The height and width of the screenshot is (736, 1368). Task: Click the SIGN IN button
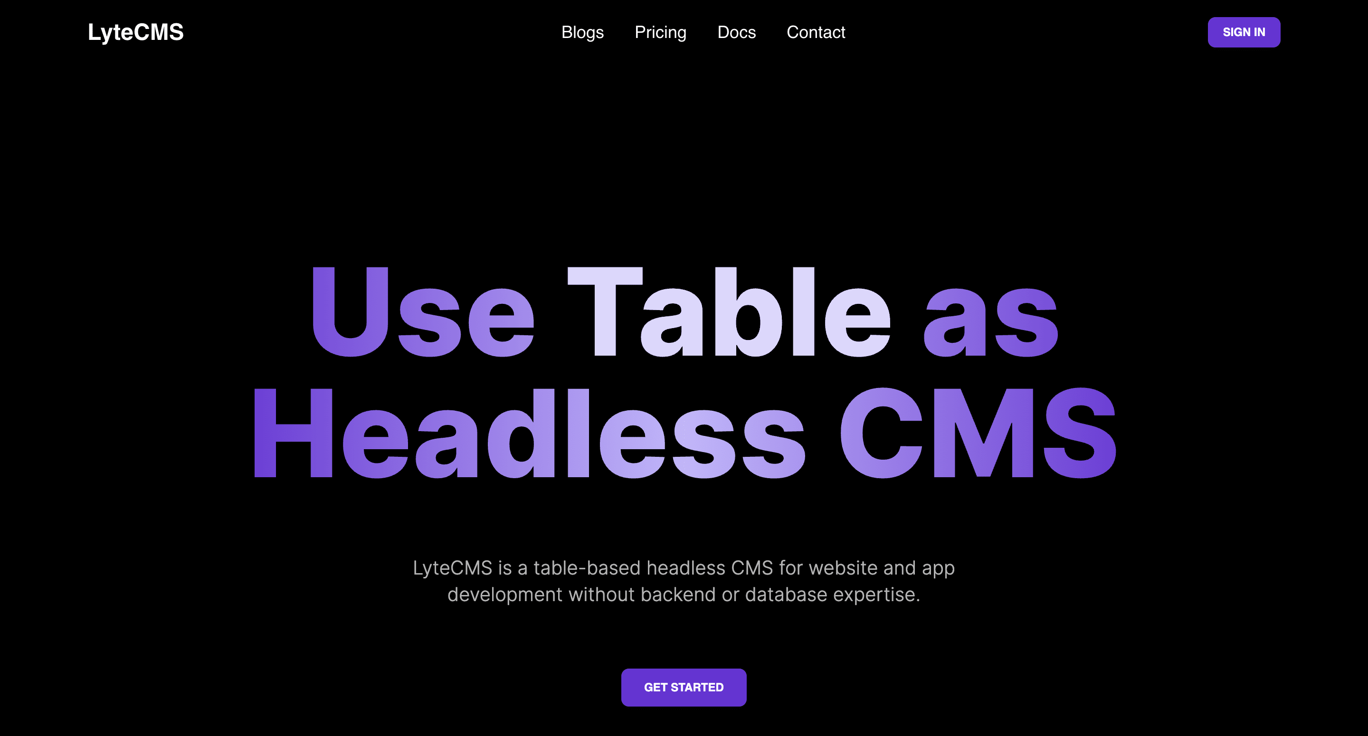tap(1244, 32)
